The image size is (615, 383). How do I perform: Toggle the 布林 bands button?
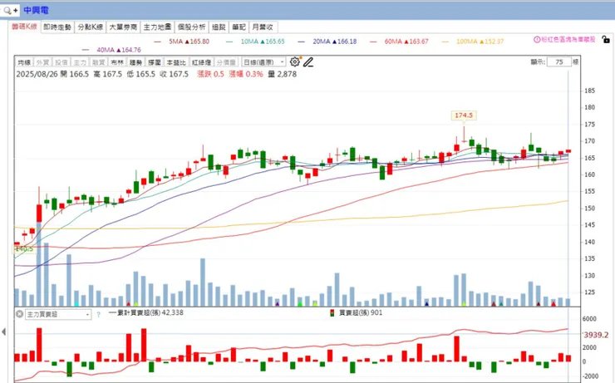[117, 62]
